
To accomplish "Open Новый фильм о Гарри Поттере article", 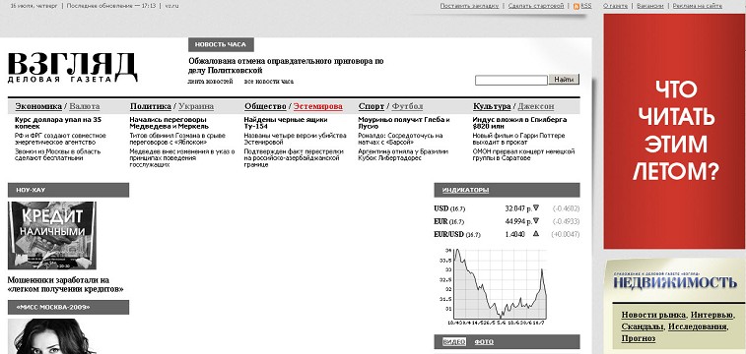I will (518, 139).
